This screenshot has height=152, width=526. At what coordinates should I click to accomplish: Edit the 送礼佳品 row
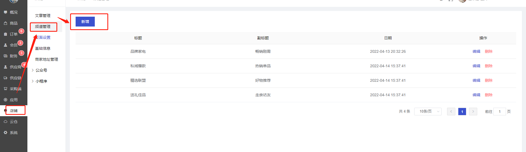[476, 95]
